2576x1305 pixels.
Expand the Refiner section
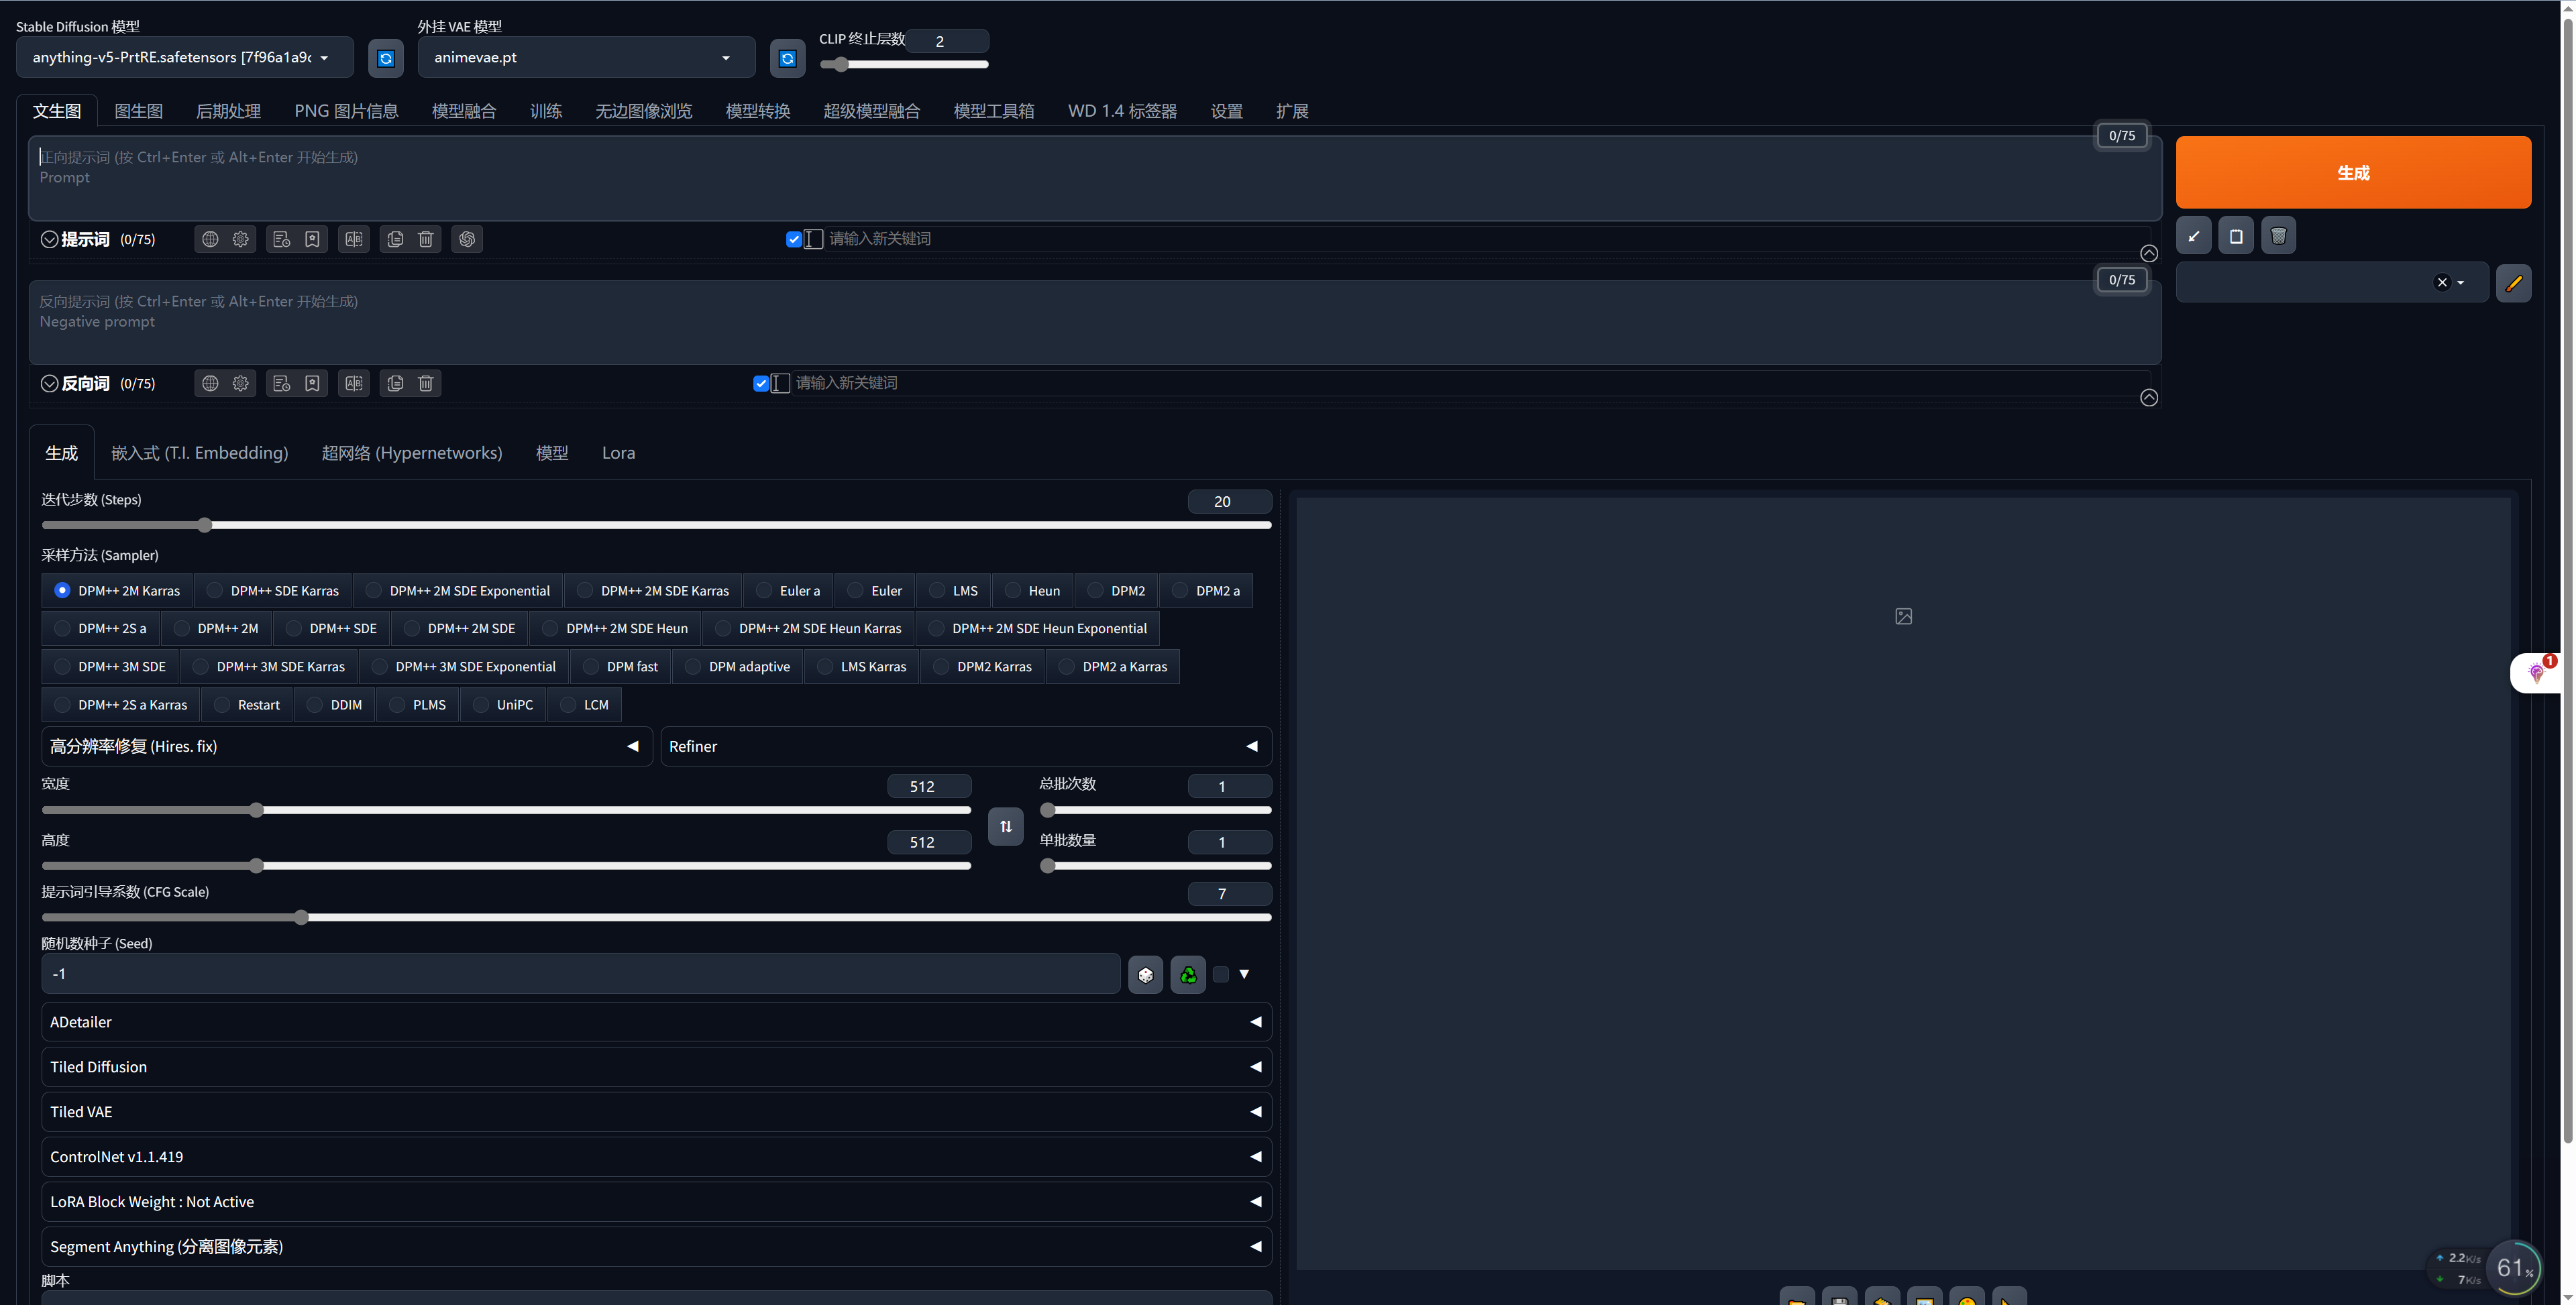pyautogui.click(x=966, y=747)
